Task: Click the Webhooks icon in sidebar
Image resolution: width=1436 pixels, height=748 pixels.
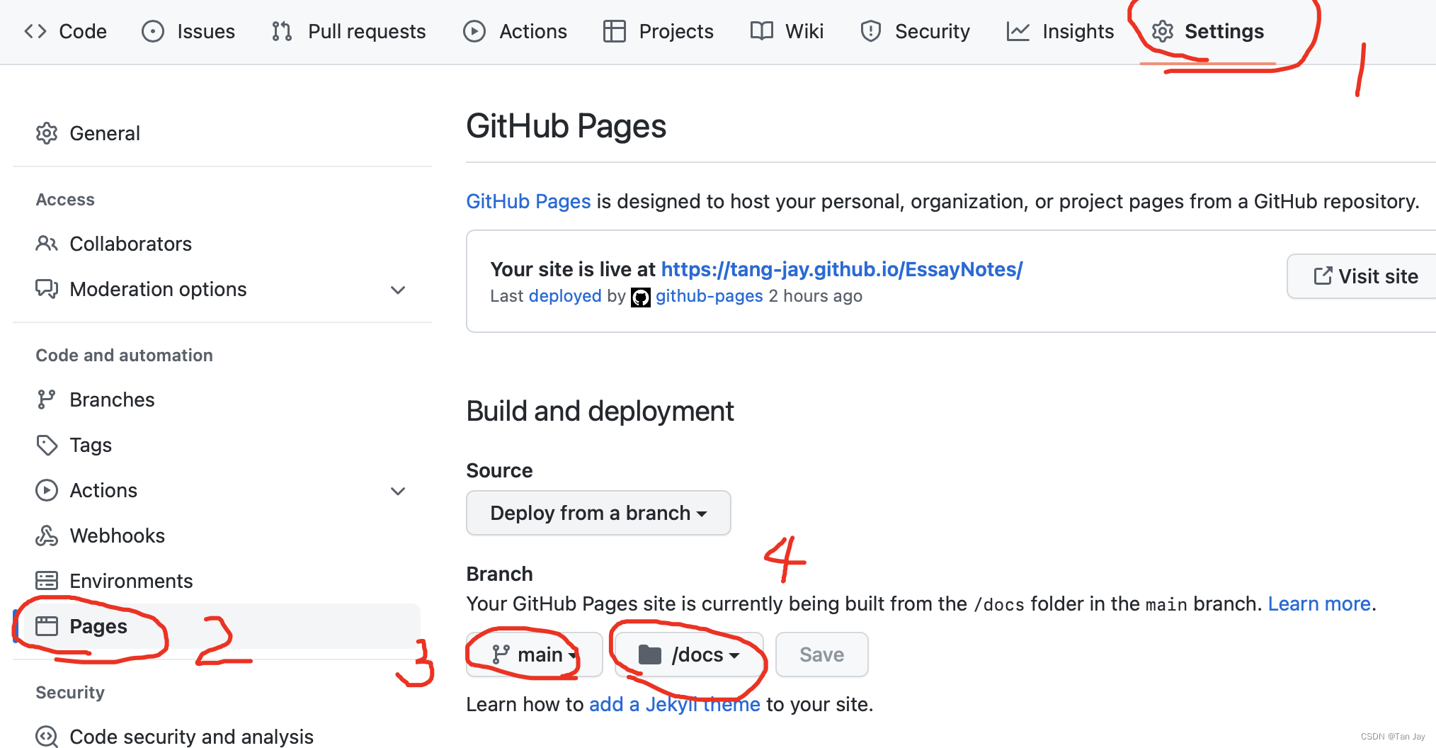Action: [x=47, y=535]
